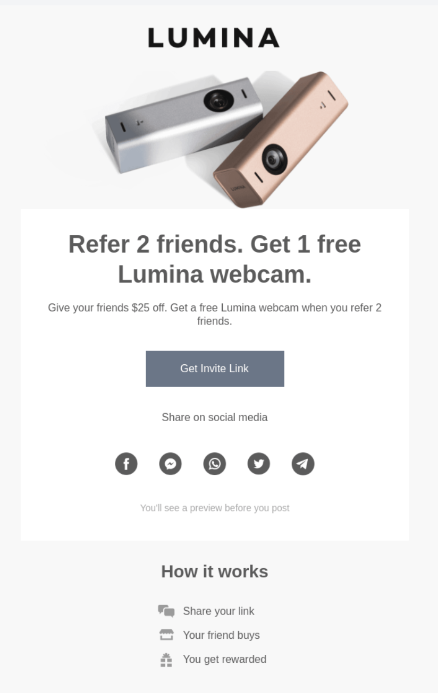Viewport: 438px width, 693px height.
Task: Click the Get Invite Link button
Action: click(x=215, y=369)
